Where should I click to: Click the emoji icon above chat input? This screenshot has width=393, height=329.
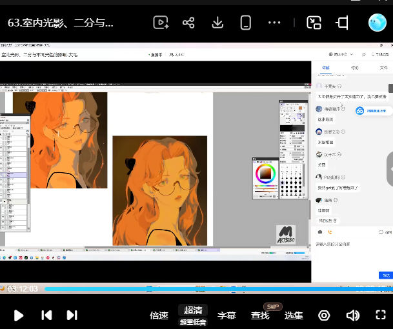tap(320, 232)
